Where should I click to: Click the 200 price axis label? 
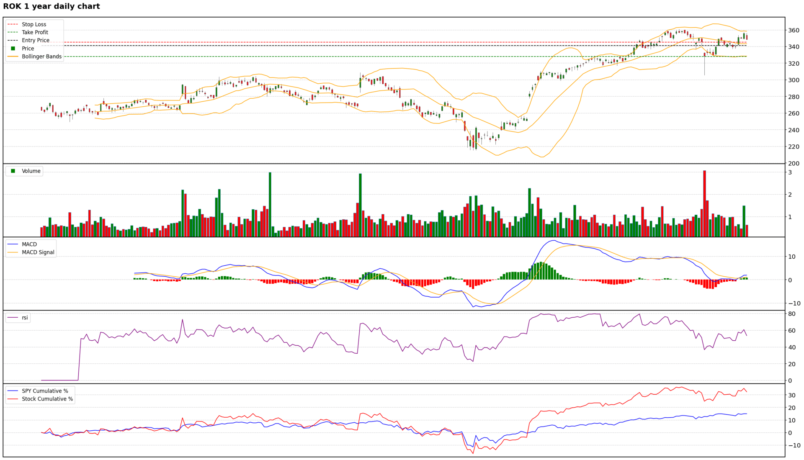[794, 163]
